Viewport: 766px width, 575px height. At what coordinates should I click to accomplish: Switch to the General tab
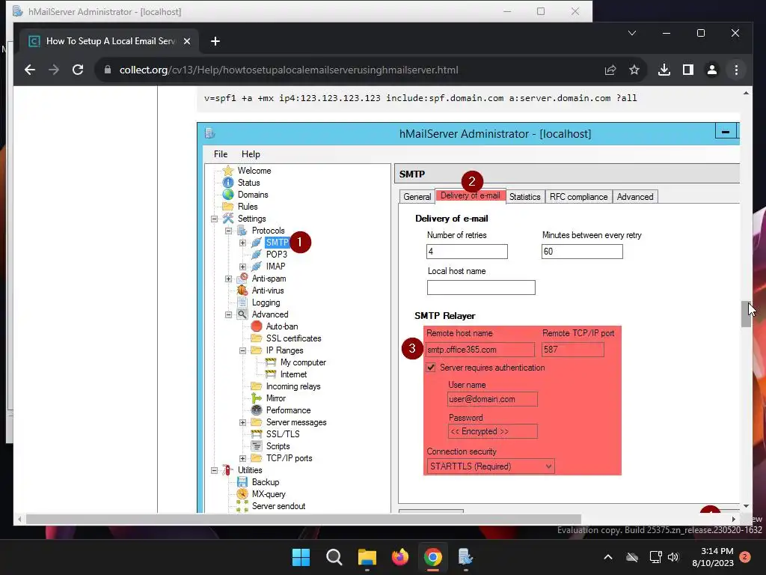pyautogui.click(x=417, y=197)
